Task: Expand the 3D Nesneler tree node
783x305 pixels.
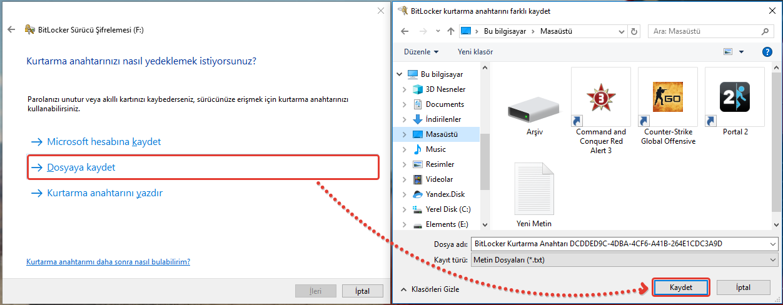Action: [405, 89]
